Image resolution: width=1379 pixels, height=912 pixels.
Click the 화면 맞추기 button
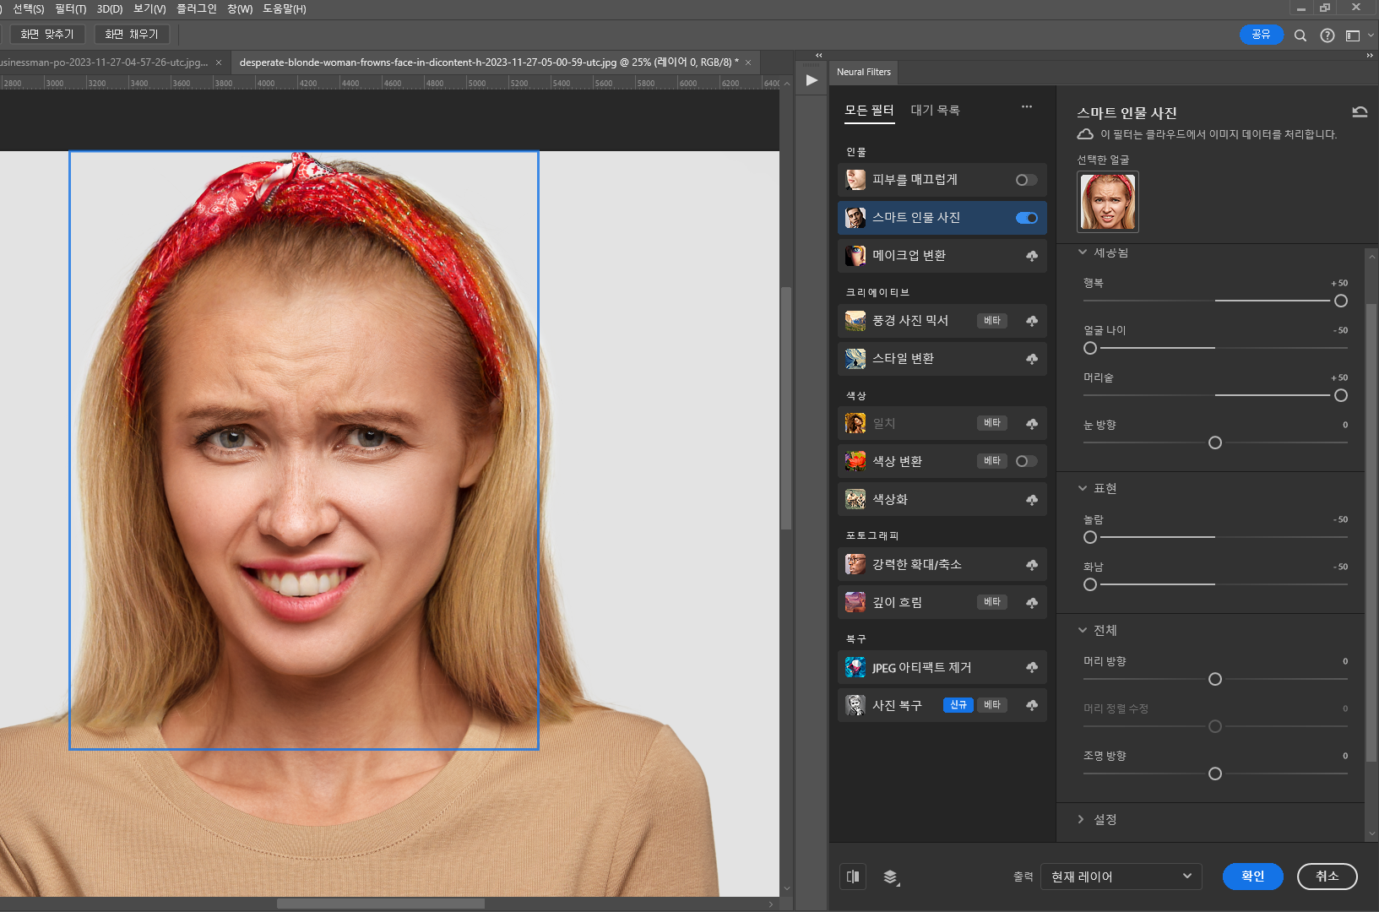click(x=47, y=34)
